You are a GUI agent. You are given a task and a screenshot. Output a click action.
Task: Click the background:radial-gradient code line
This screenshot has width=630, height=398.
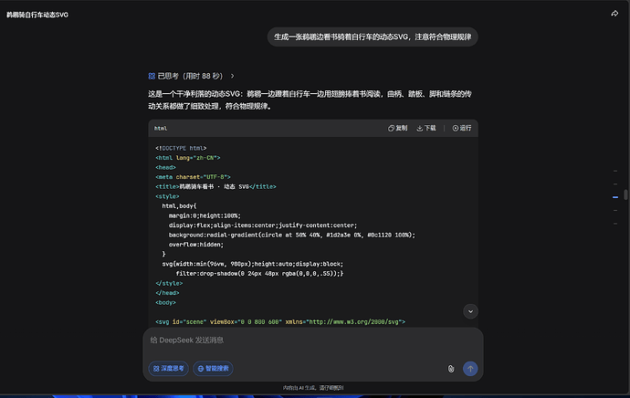tap(291, 235)
